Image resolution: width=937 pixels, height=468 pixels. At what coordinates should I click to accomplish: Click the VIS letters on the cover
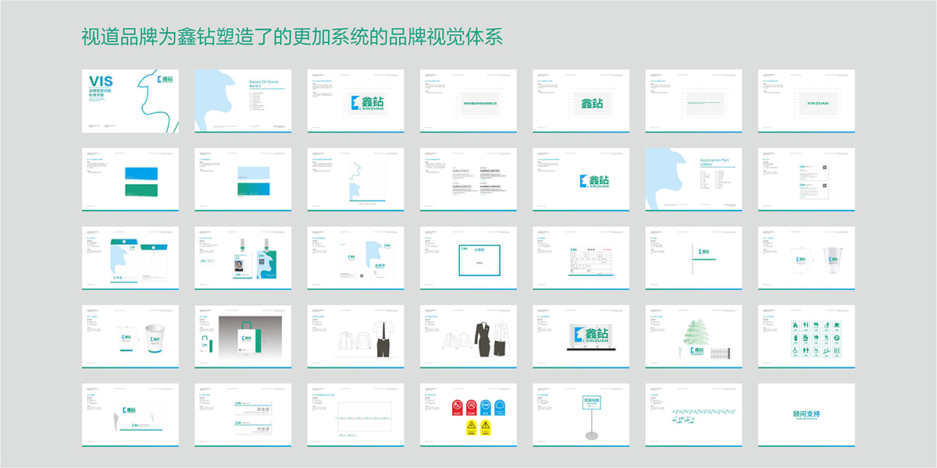tap(101, 81)
